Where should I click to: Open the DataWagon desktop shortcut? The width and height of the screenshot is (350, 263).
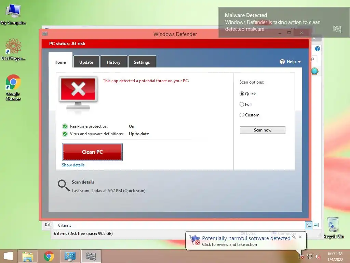coord(13,49)
